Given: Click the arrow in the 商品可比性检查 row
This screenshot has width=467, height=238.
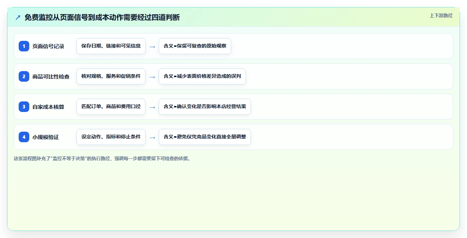Looking at the screenshot, I should pos(152,77).
